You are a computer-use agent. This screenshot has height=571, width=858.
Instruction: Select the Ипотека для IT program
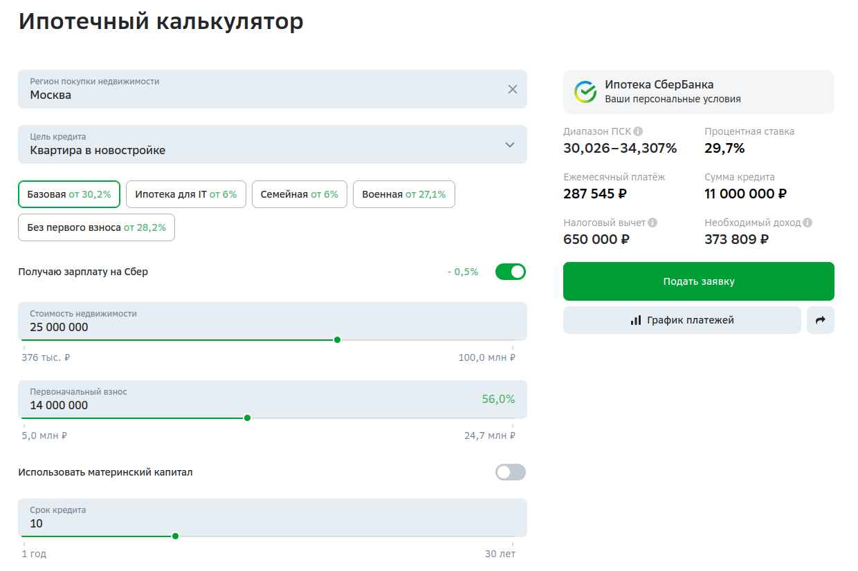(185, 194)
